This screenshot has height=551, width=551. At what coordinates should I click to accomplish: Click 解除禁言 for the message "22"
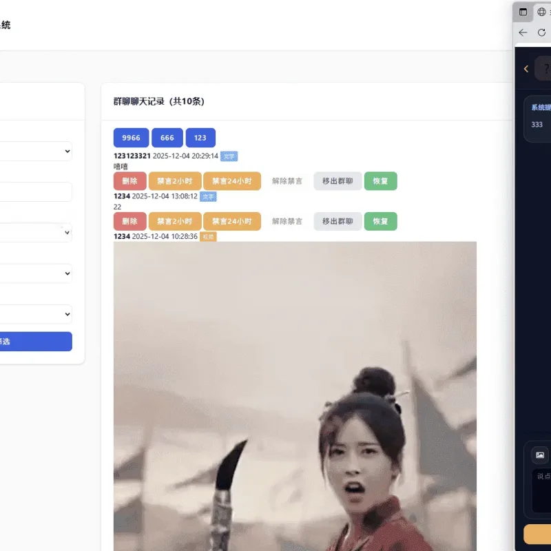click(x=287, y=221)
